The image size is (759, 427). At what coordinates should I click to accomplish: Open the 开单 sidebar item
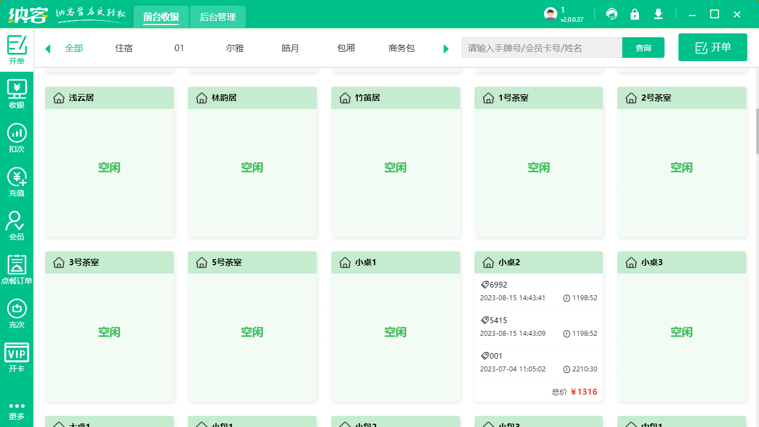click(17, 50)
